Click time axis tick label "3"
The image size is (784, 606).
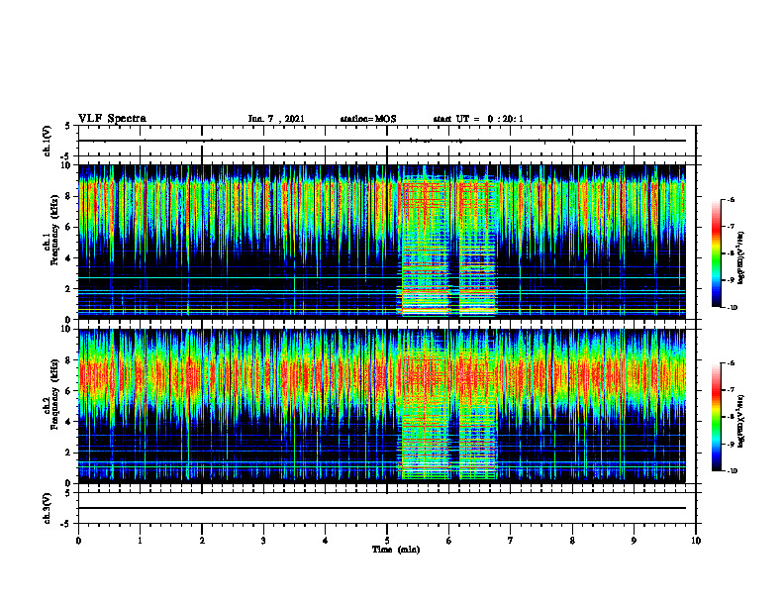pyautogui.click(x=263, y=541)
